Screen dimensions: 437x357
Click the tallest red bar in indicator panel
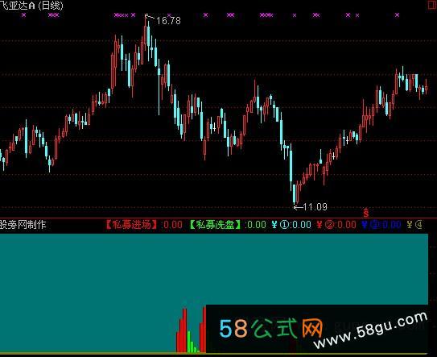click(204, 330)
